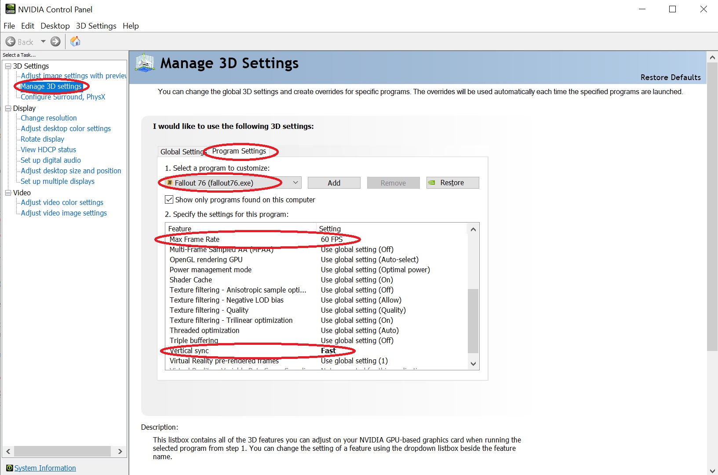Screen dimensions: 718x475
Task: Open Adjust video image settings
Action: pos(64,213)
